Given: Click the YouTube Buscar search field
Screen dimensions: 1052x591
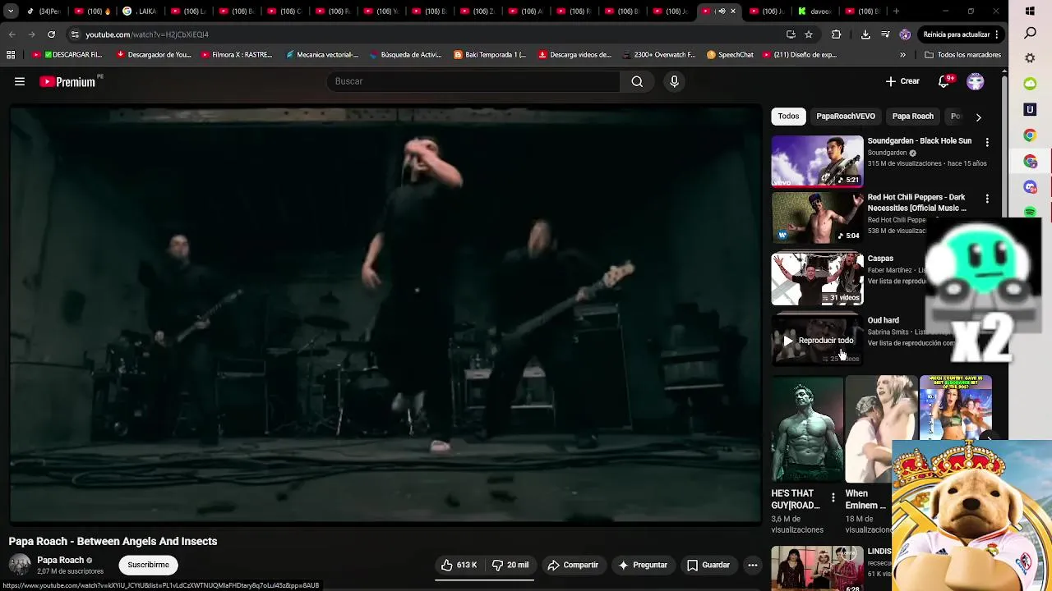Looking at the screenshot, I should tap(473, 81).
